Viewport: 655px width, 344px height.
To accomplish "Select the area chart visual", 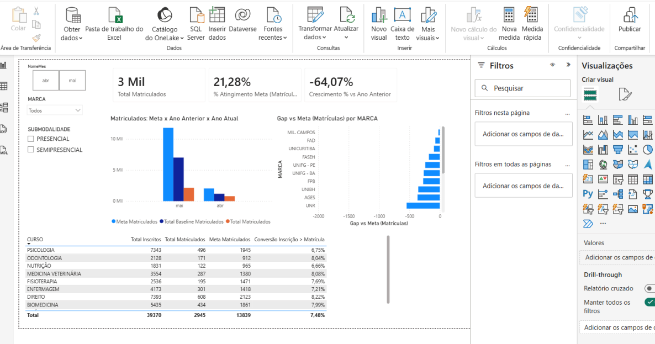I will pyautogui.click(x=603, y=135).
